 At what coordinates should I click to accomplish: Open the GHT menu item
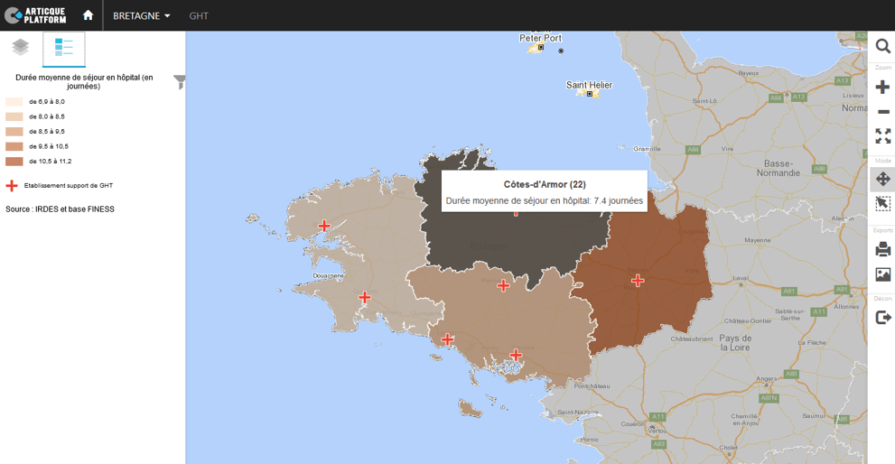point(199,15)
